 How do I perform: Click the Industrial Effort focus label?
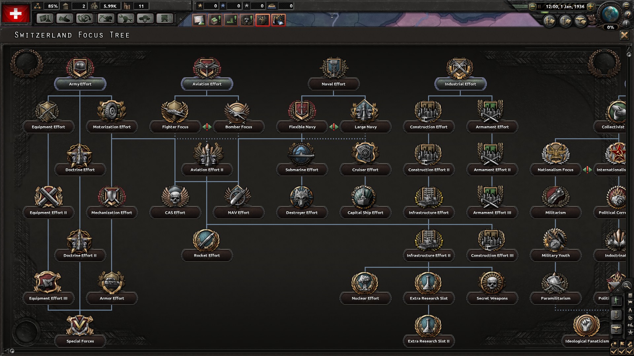460,84
